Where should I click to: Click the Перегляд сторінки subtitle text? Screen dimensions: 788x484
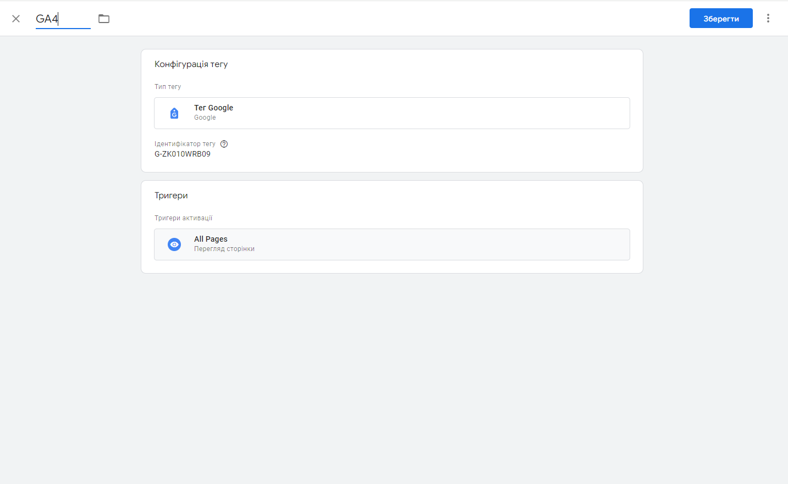224,249
